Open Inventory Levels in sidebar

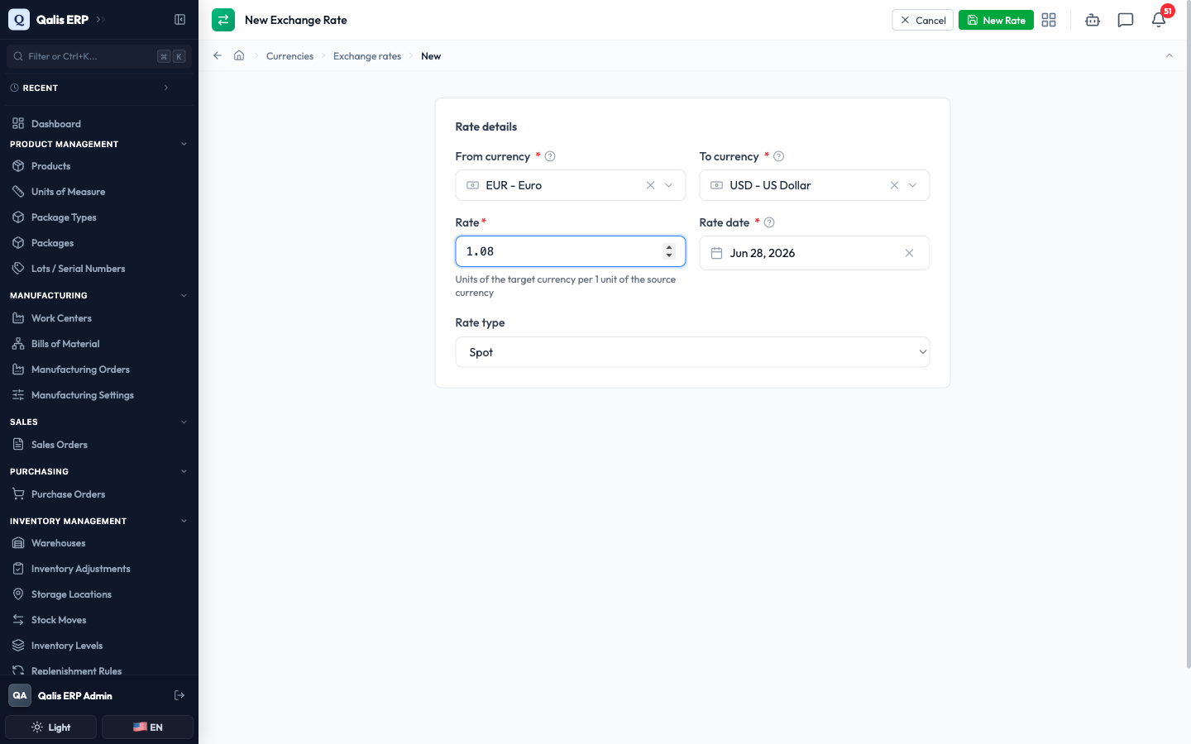point(99,646)
